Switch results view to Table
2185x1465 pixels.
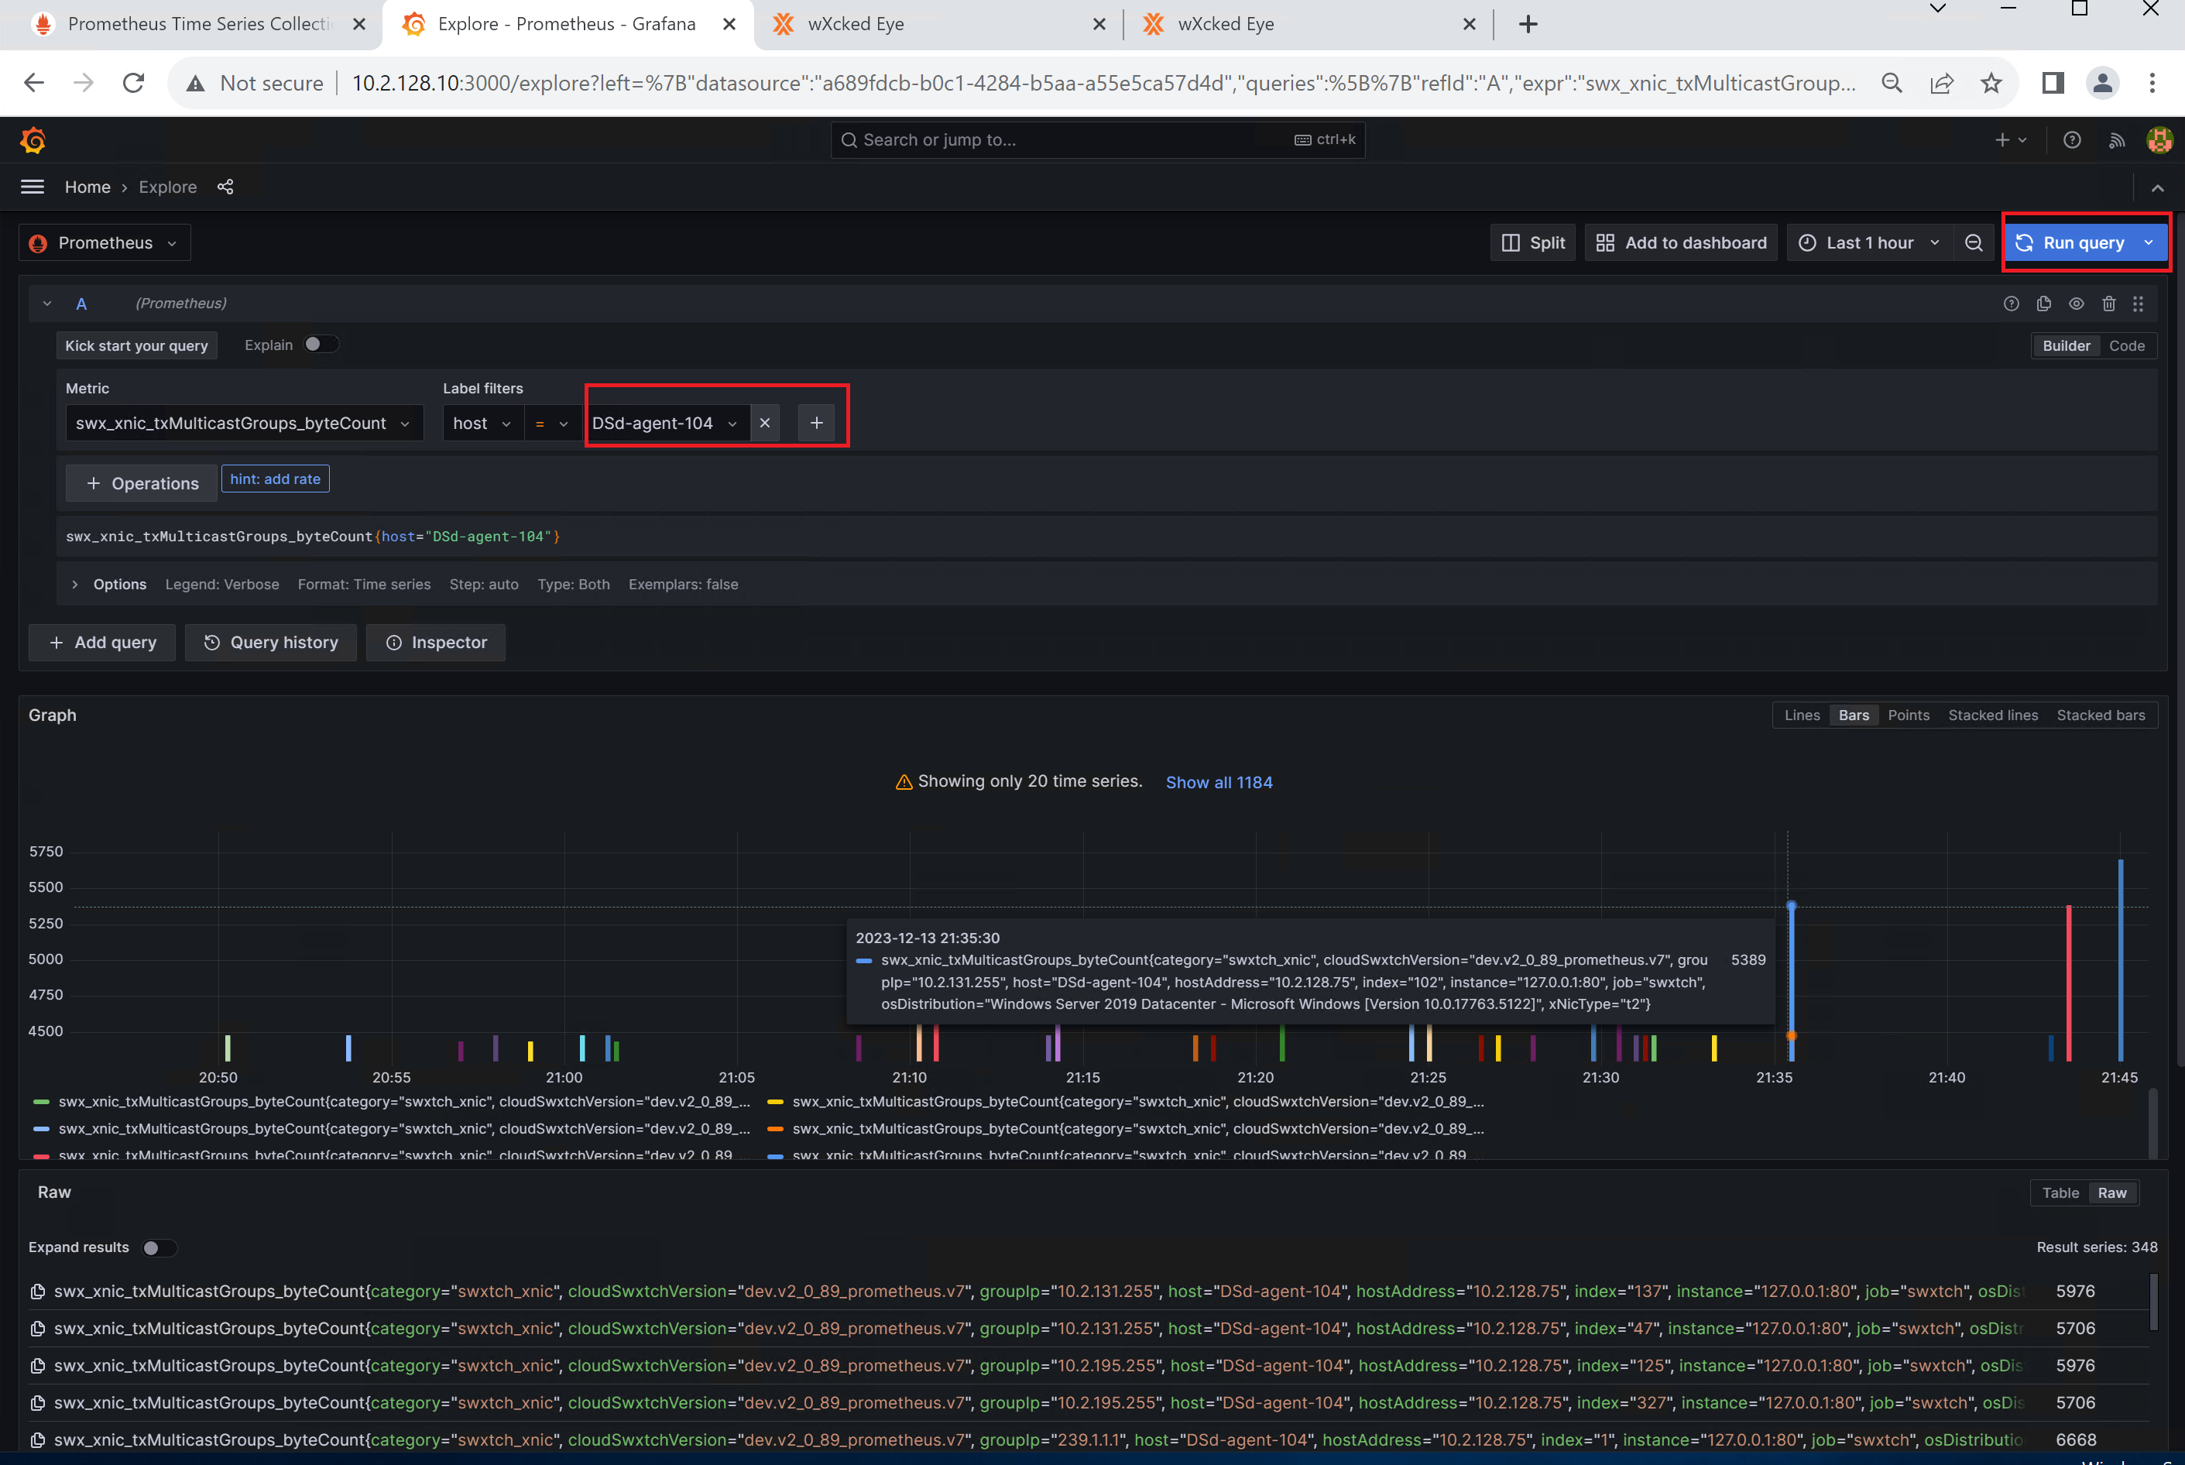2060,1193
